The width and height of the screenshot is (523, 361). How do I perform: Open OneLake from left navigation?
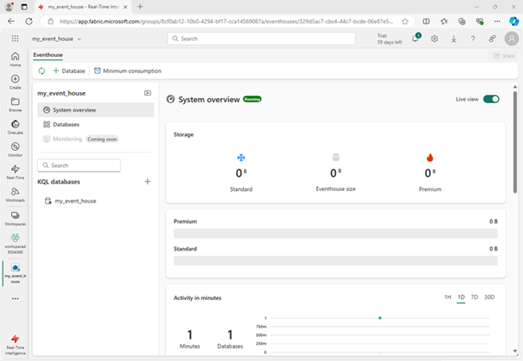15,124
